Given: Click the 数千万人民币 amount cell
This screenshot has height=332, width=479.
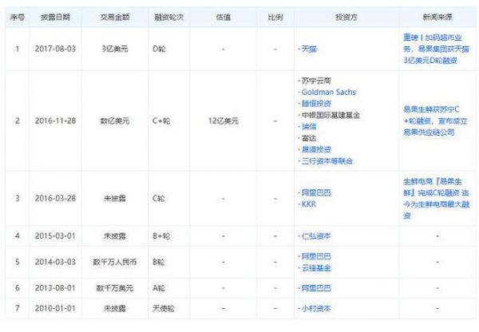Looking at the screenshot, I should pos(115,262).
